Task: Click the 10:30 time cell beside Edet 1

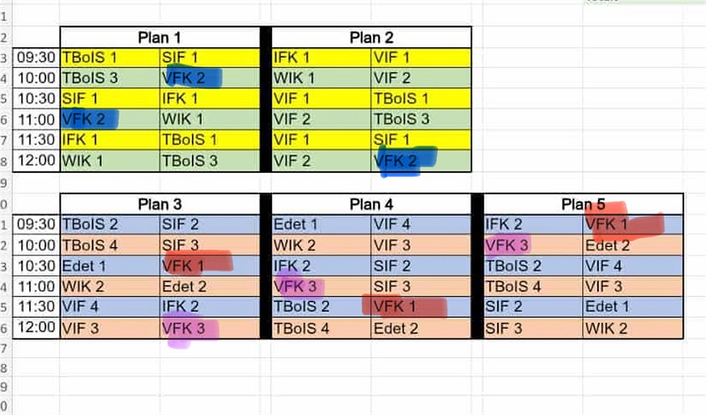Action: click(x=37, y=266)
